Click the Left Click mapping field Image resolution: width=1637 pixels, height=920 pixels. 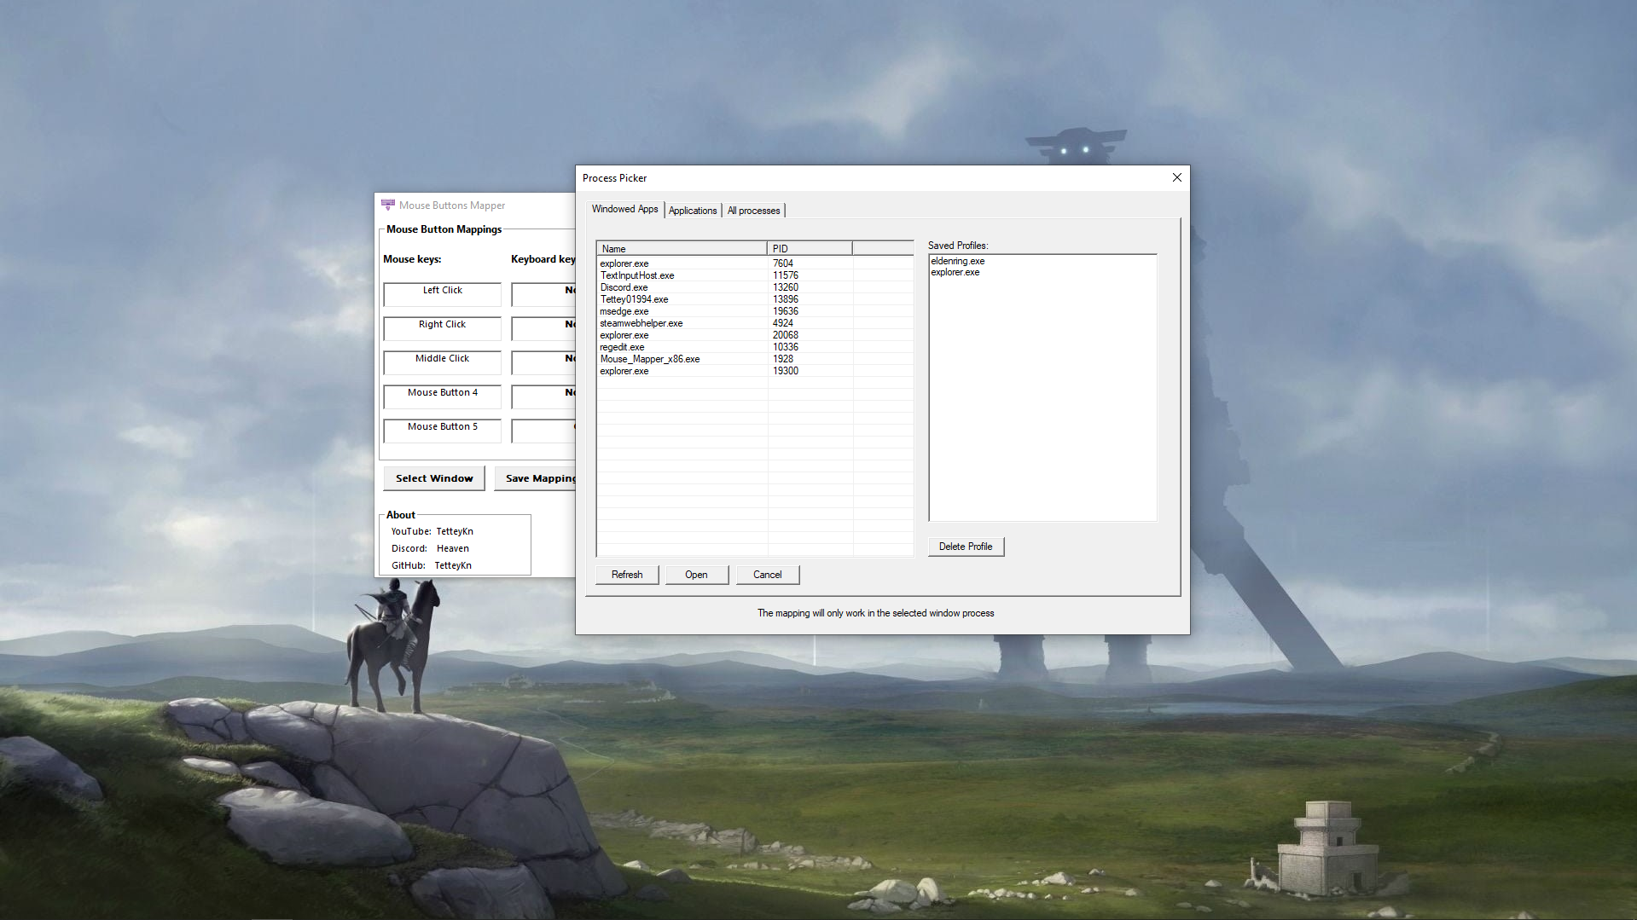coord(442,294)
